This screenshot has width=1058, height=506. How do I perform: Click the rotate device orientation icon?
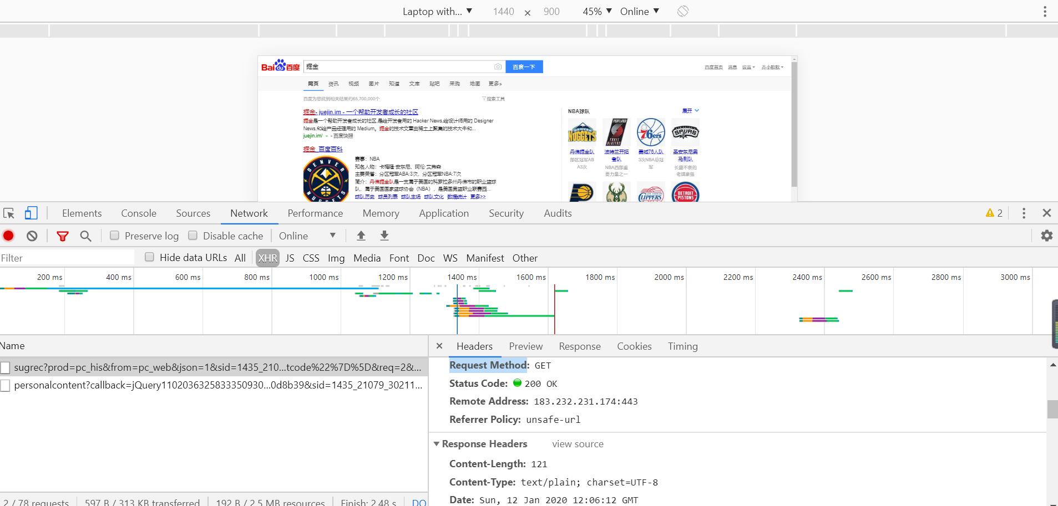[683, 11]
